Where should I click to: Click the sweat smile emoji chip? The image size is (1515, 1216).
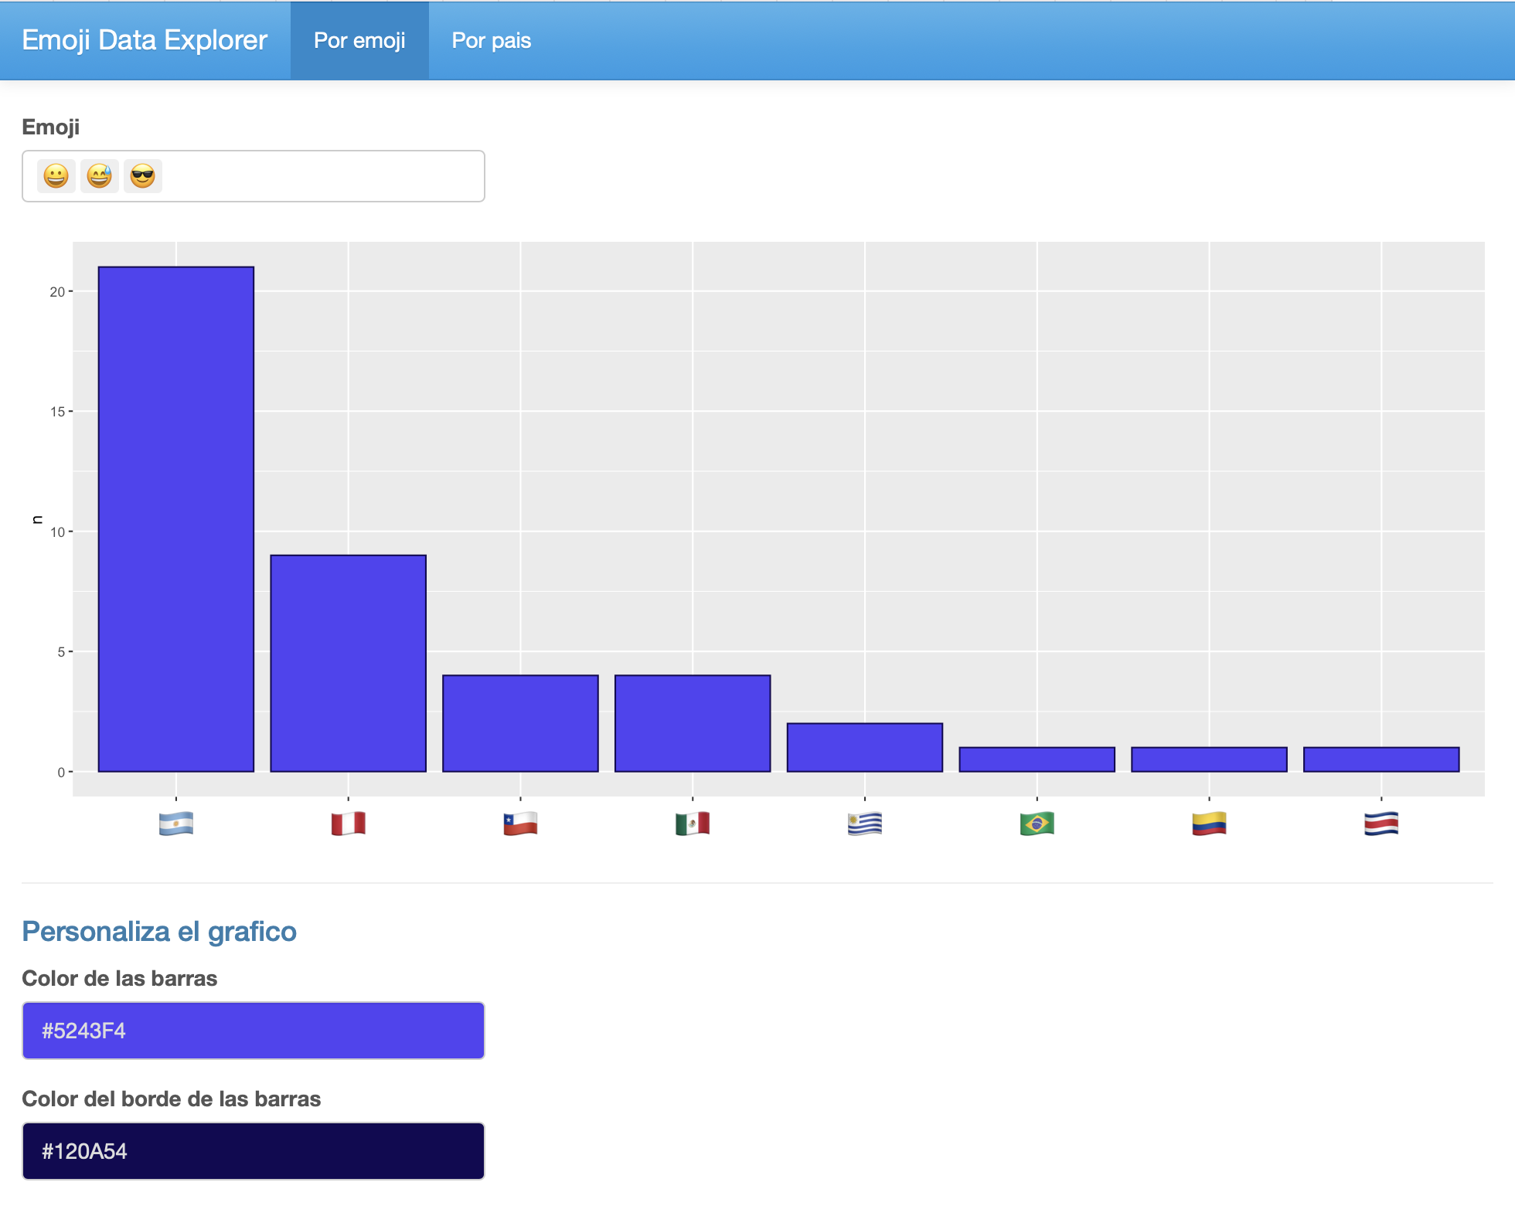pos(99,176)
